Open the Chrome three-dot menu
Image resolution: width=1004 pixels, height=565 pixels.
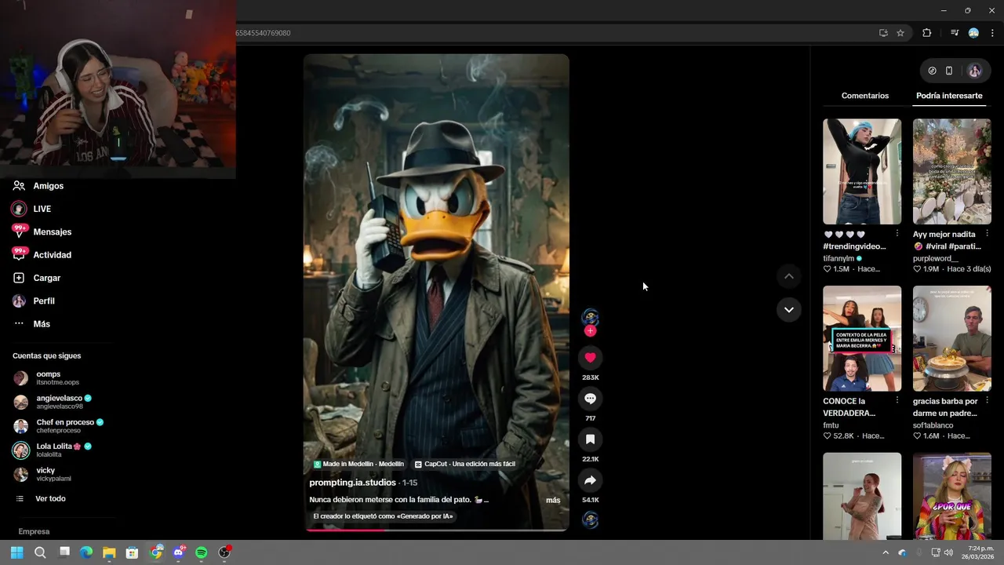(x=993, y=33)
